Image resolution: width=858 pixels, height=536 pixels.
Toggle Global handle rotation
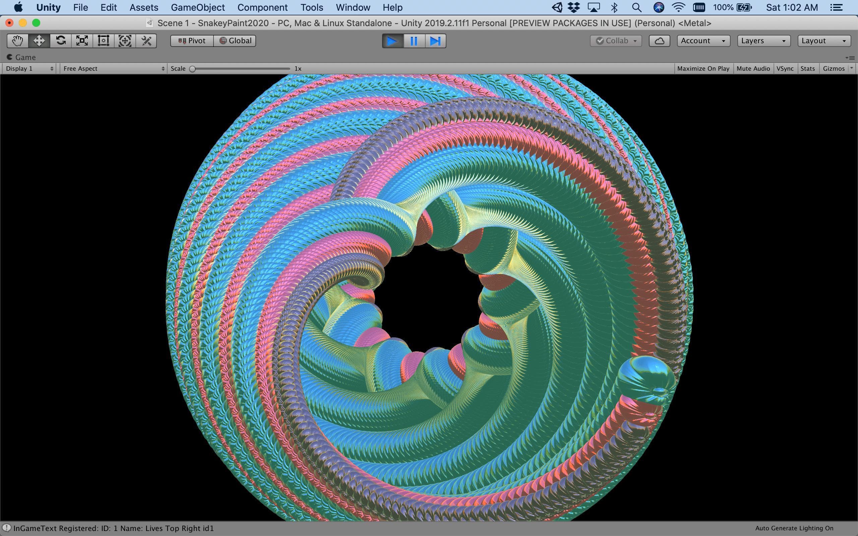point(235,41)
